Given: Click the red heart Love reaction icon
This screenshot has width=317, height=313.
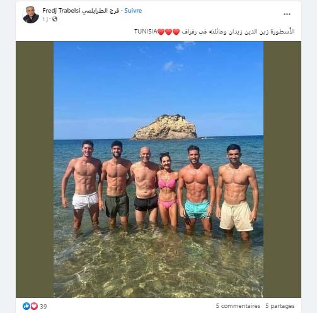Looking at the screenshot, I should click(34, 306).
